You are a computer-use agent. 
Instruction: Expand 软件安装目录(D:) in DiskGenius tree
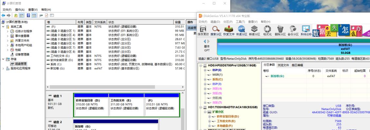209,116
